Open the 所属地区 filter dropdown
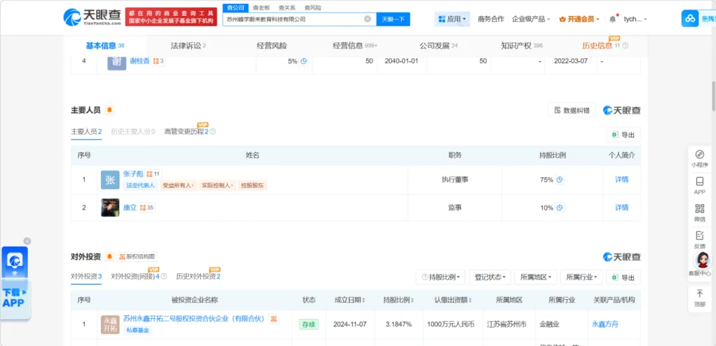Viewport: 716px width, 346px height. (536, 277)
